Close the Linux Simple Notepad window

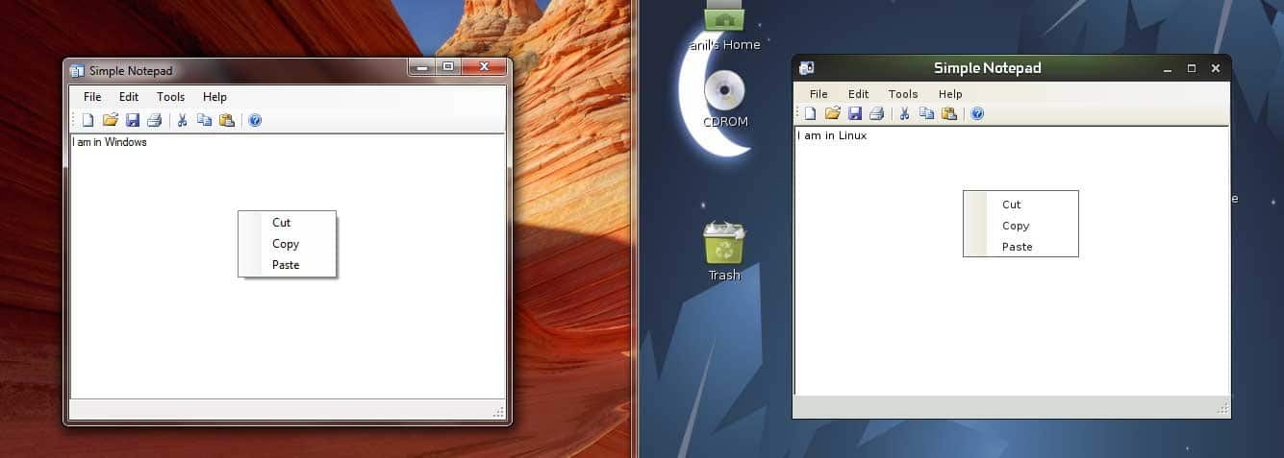coord(1216,68)
